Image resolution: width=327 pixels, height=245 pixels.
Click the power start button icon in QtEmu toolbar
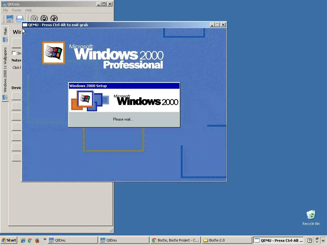34,19
